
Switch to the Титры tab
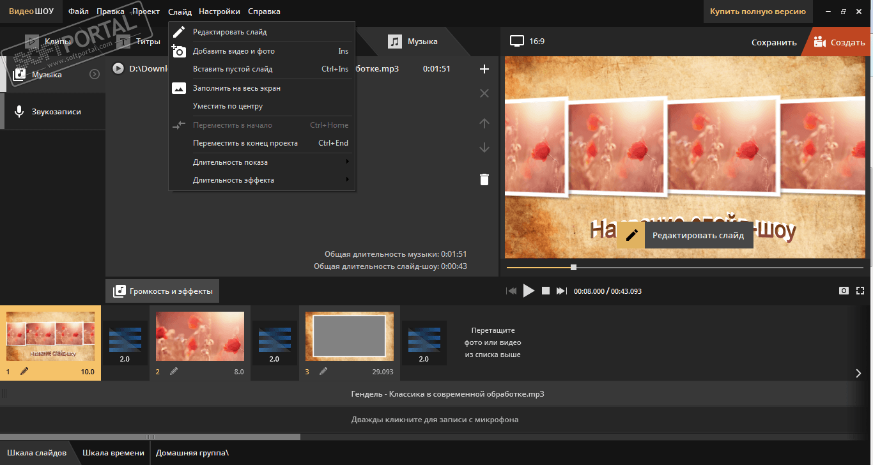click(139, 42)
